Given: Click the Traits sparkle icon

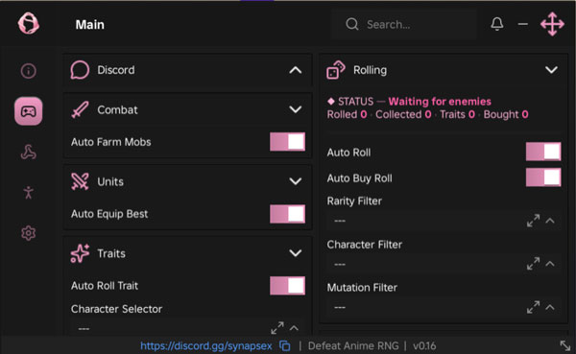Looking at the screenshot, I should coord(80,253).
